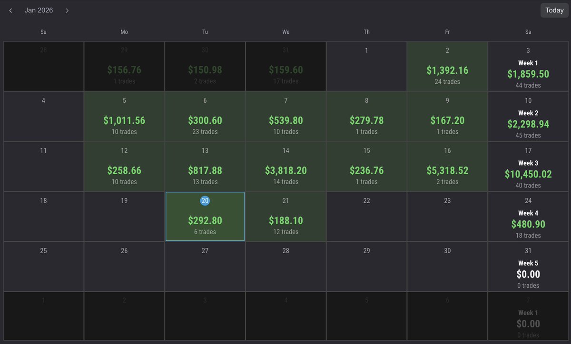Viewport: 571px width, 344px height.
Task: Select January 12 with $258.66 profit
Action: click(124, 167)
